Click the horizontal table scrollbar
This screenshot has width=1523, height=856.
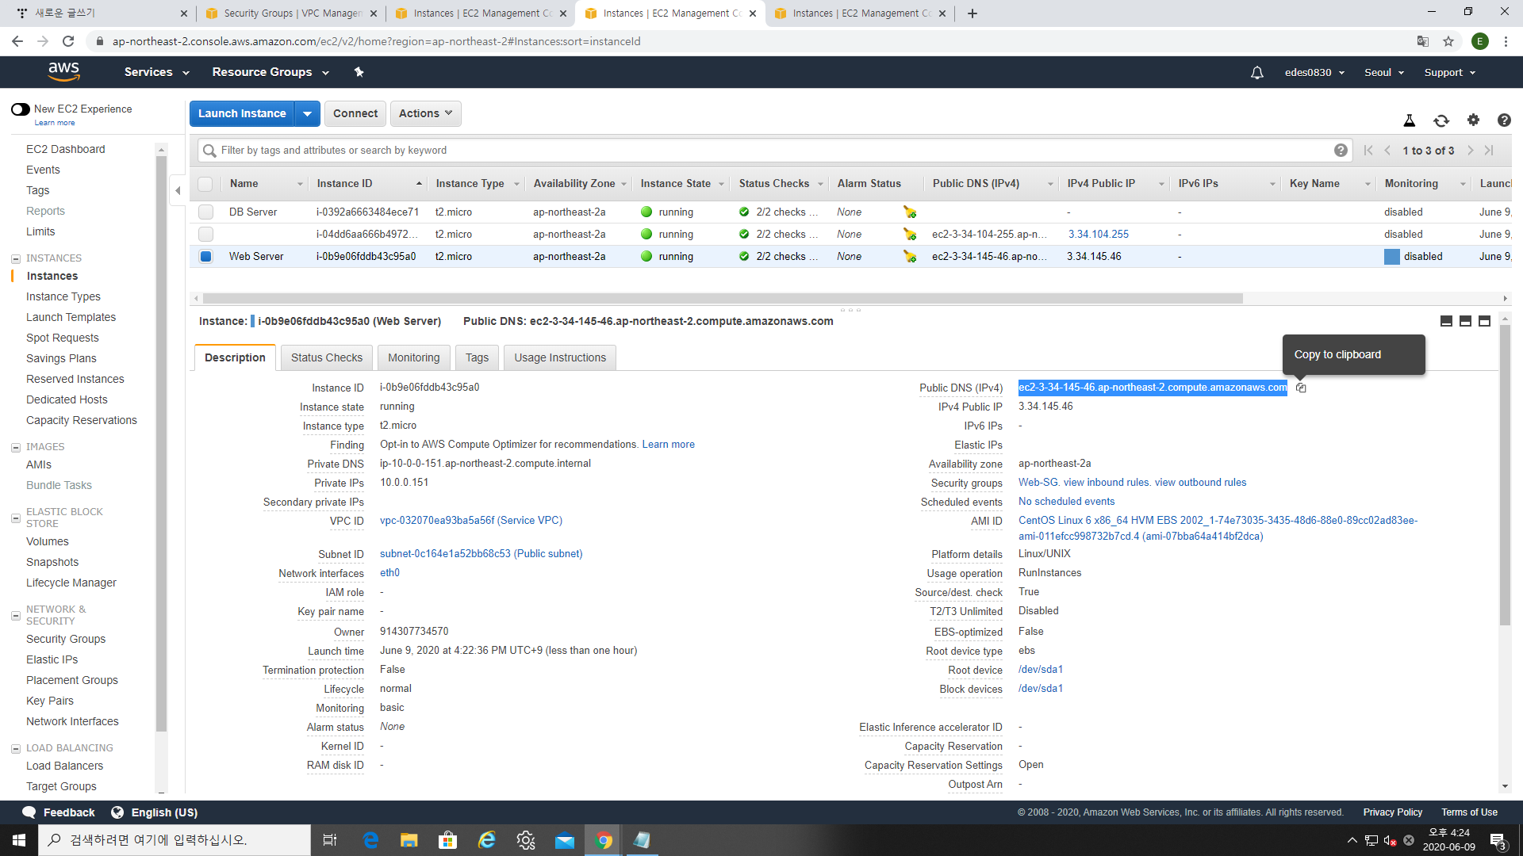coord(723,299)
